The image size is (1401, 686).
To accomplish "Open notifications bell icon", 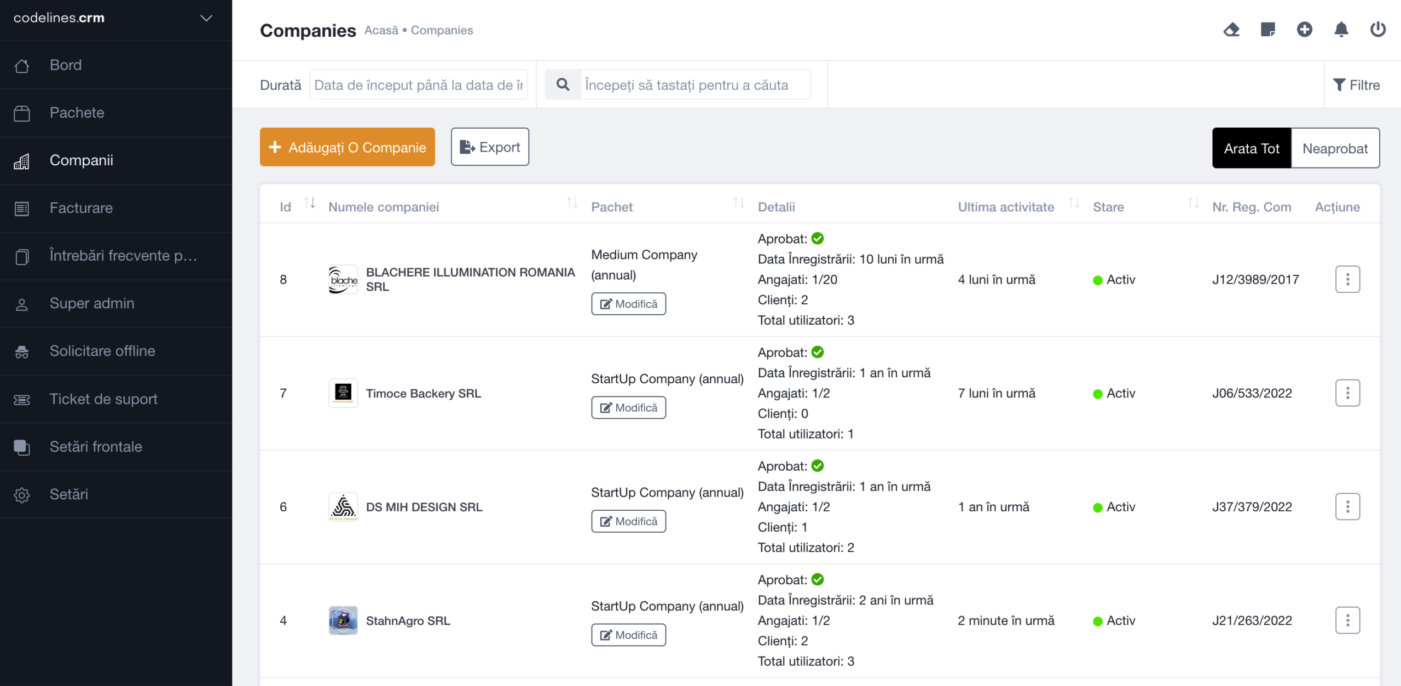I will (x=1341, y=30).
